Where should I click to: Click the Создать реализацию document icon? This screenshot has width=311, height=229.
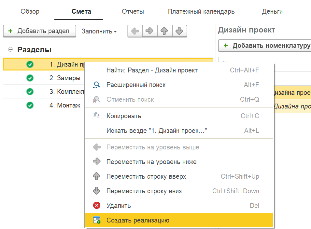pos(97,220)
